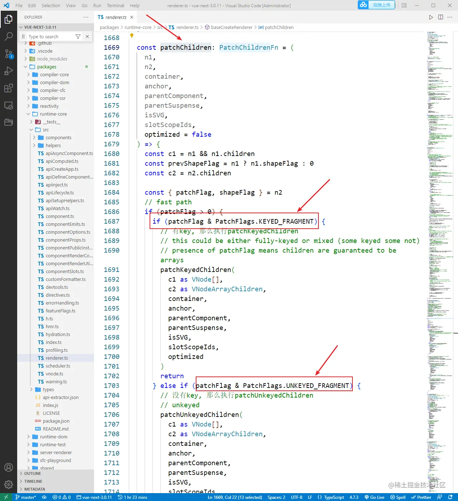Open Explorer Views and More Actions ellipsis
This screenshot has height=501, width=458.
click(86, 17)
